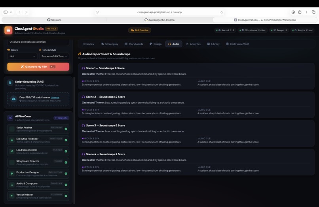Click the Safari share icon
This screenshot has width=319, height=207.
pyautogui.click(x=300, y=12)
